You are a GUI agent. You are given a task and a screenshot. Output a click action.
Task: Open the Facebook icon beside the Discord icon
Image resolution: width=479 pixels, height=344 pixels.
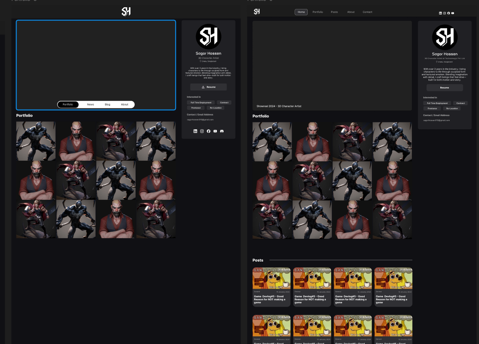tap(209, 131)
